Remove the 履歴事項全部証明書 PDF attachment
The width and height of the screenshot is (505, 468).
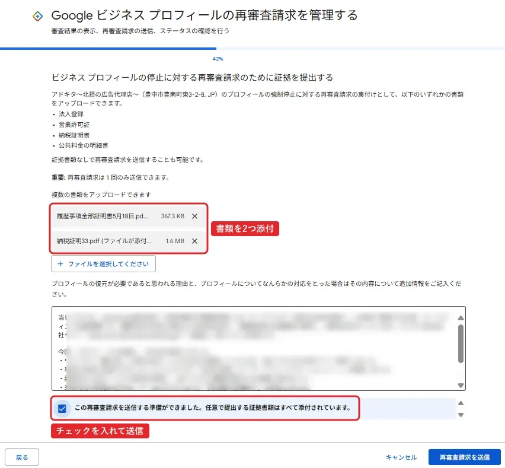pos(194,217)
